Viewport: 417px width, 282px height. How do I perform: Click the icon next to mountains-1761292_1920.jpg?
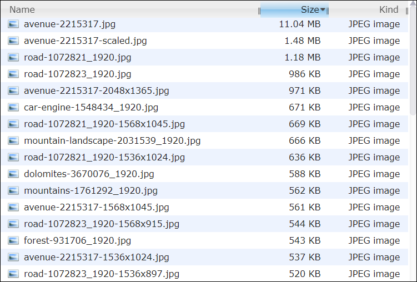tap(13, 190)
